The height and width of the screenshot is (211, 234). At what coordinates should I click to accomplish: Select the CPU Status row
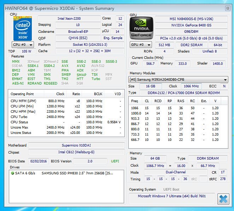click(66, 122)
